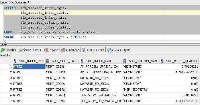Click sort icon on SDO_INDEX_NAME column

tap(82, 61)
